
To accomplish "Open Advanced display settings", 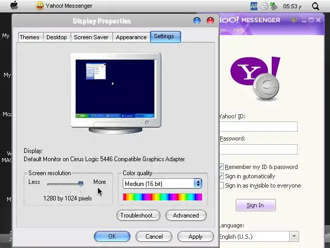I will tap(186, 215).
